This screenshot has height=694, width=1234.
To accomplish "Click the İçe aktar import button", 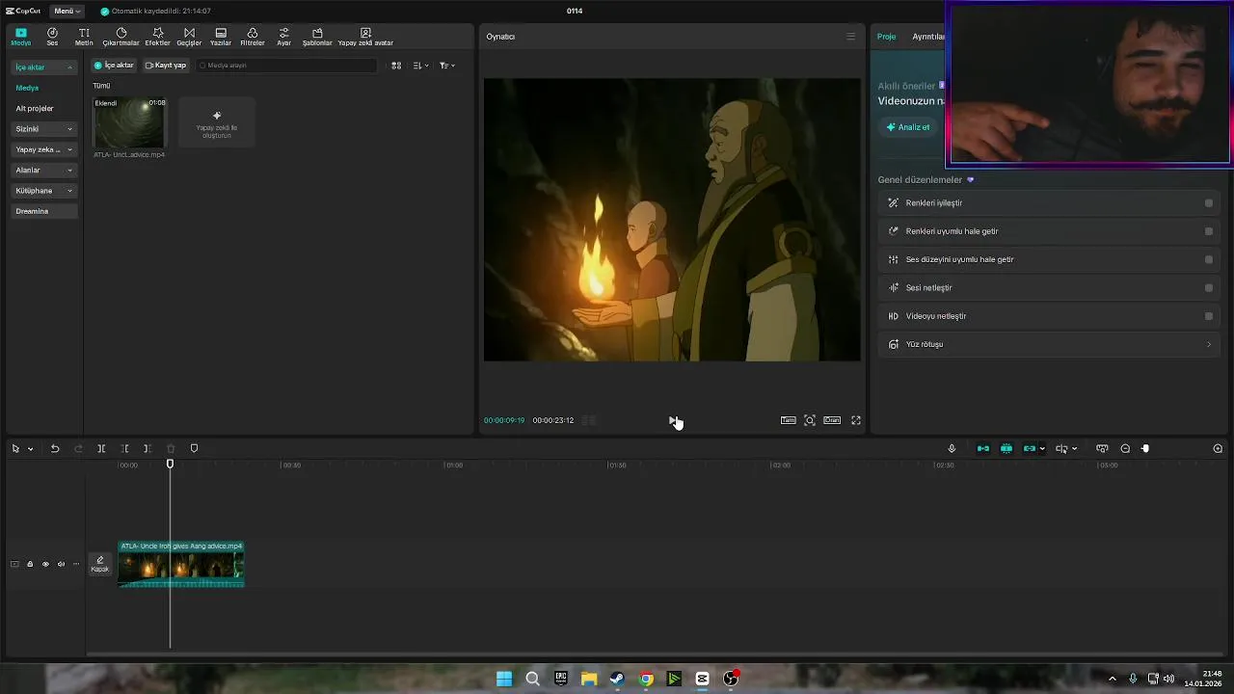I will [x=114, y=66].
